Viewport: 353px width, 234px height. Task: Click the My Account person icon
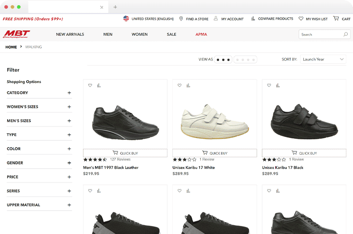coord(216,19)
